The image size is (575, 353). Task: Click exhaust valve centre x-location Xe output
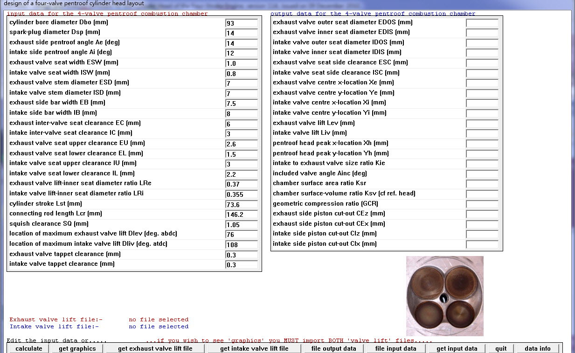482,83
